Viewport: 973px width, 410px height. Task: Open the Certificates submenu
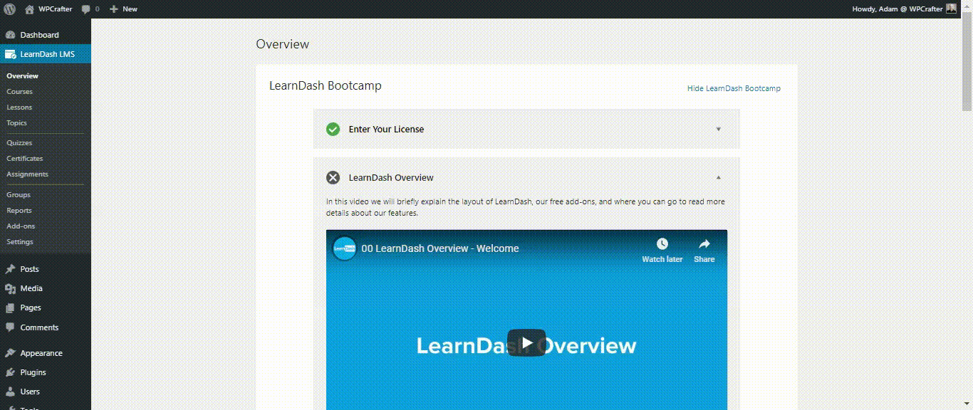[x=25, y=159]
